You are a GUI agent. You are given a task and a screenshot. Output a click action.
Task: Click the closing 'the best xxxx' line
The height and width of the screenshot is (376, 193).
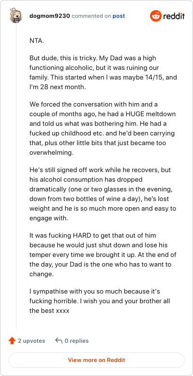tap(49, 311)
